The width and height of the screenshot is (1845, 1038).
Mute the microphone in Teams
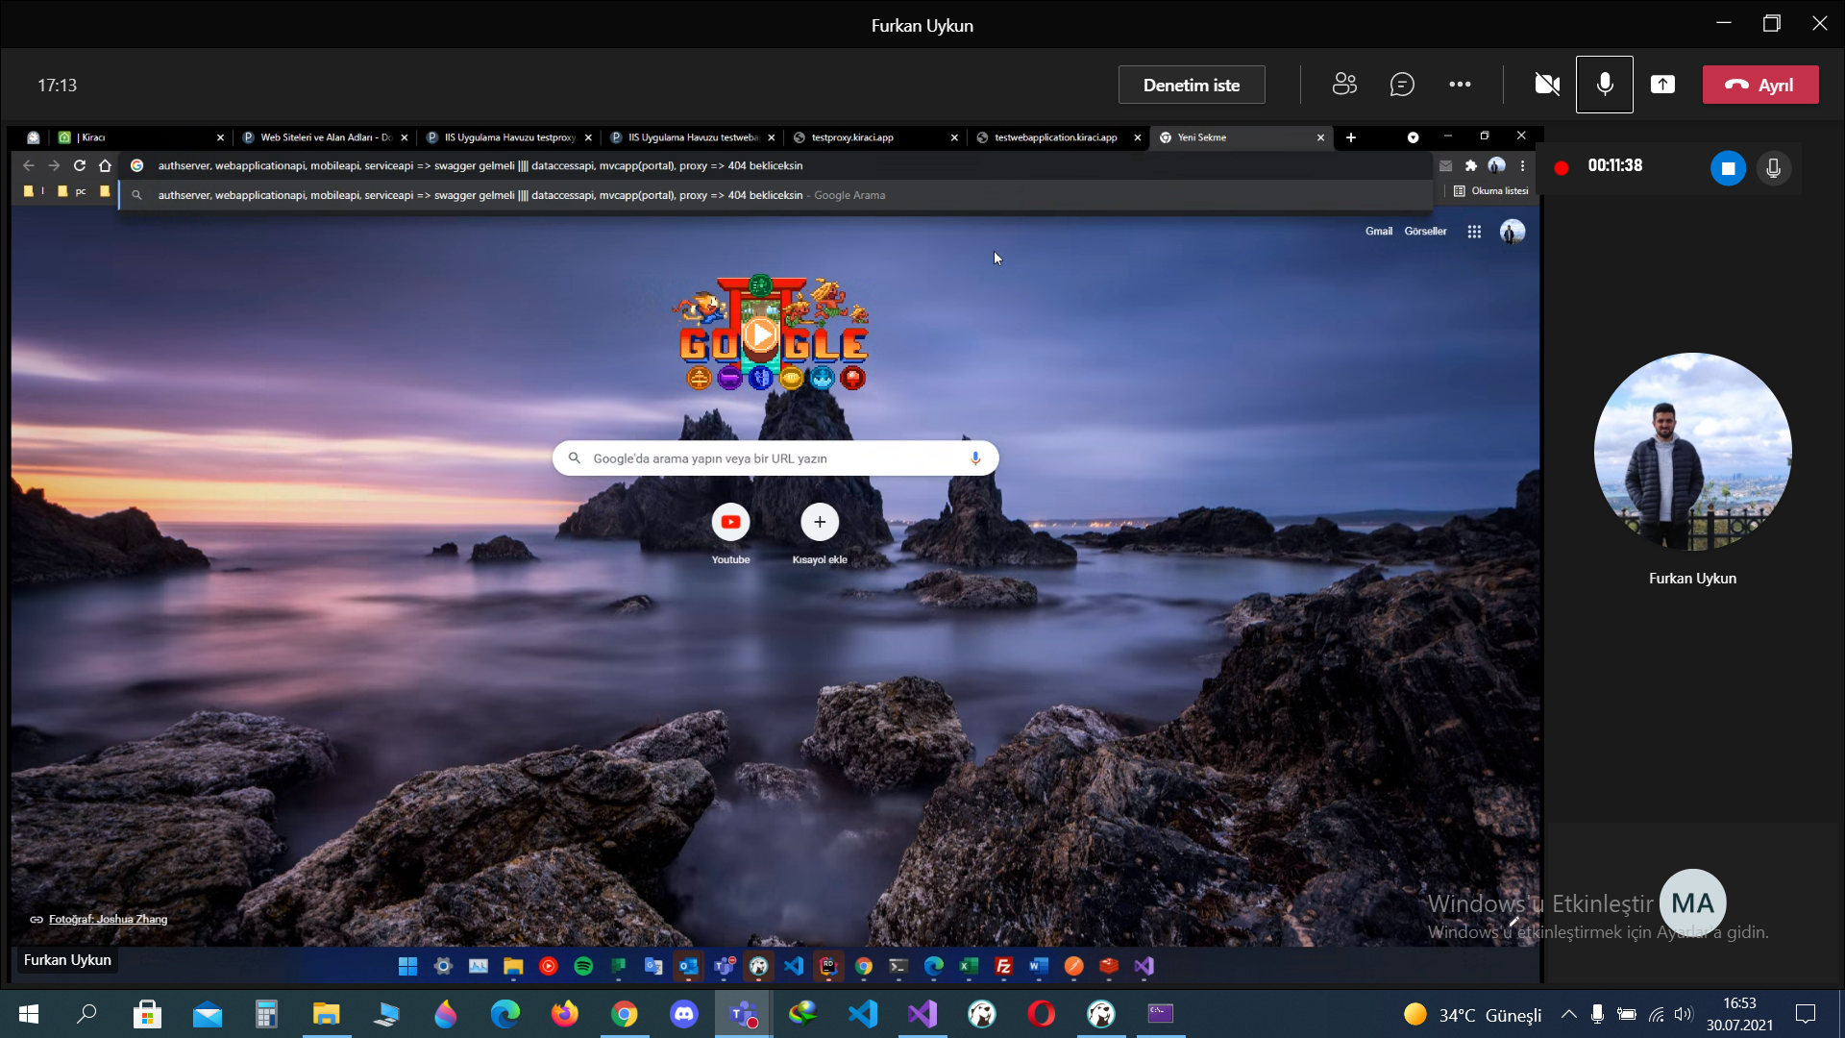[1604, 85]
